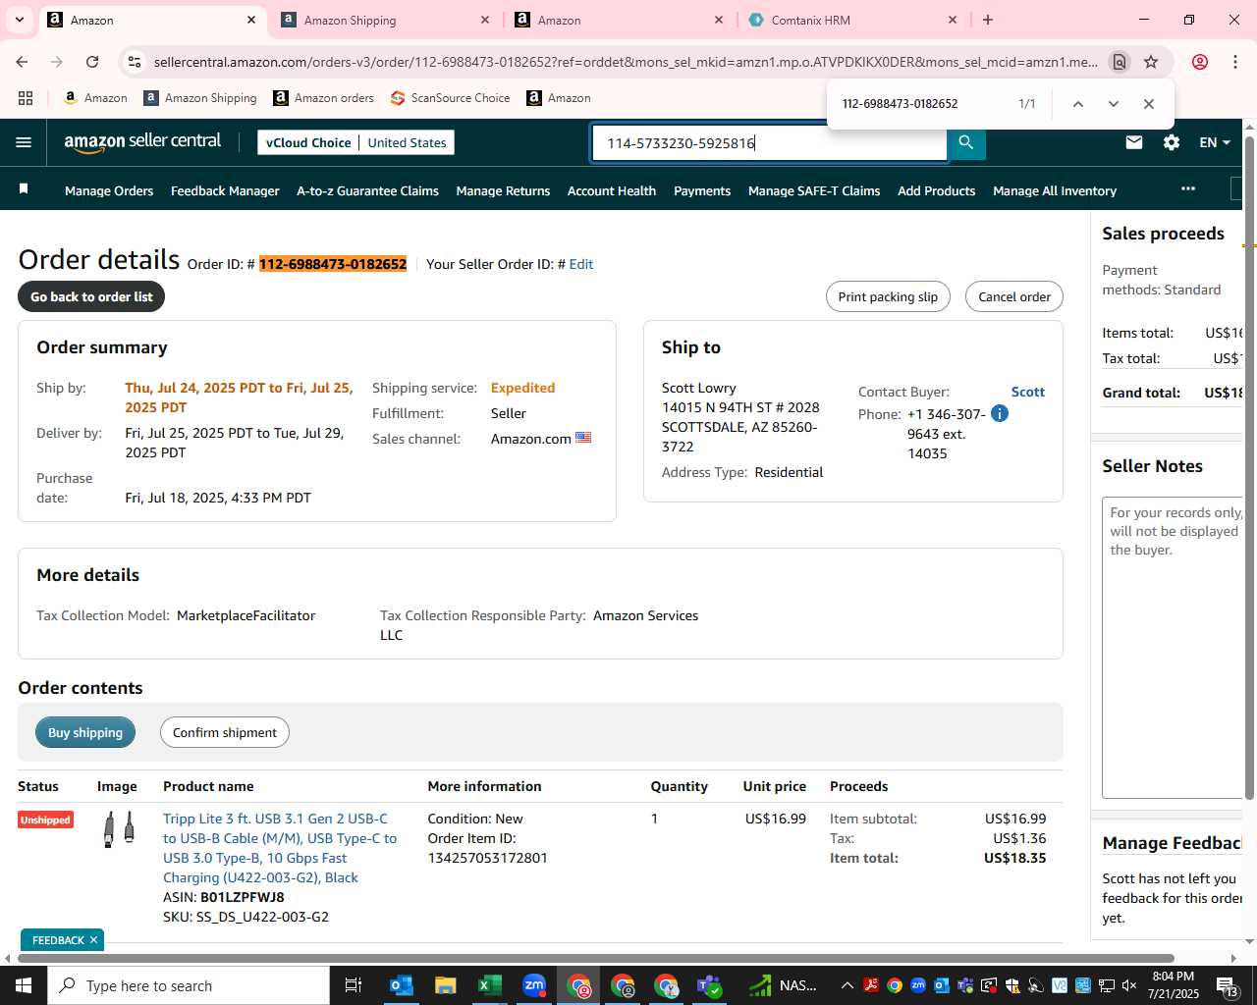Open the Chrome profile icon
This screenshot has width=1257, height=1005.
pyautogui.click(x=1200, y=62)
